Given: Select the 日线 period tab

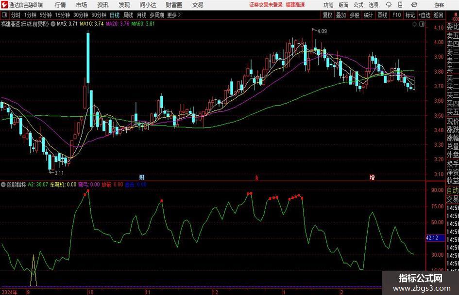Looking at the screenshot, I should tap(115, 15).
